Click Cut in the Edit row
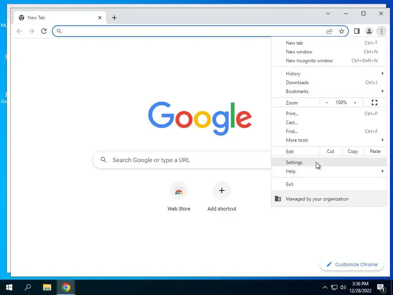The width and height of the screenshot is (393, 295). point(330,151)
